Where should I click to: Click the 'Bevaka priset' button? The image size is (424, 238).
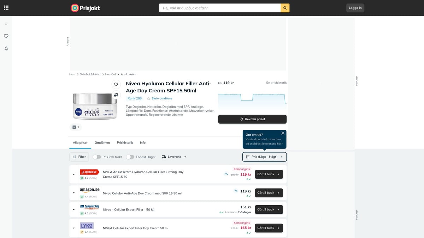tap(252, 119)
